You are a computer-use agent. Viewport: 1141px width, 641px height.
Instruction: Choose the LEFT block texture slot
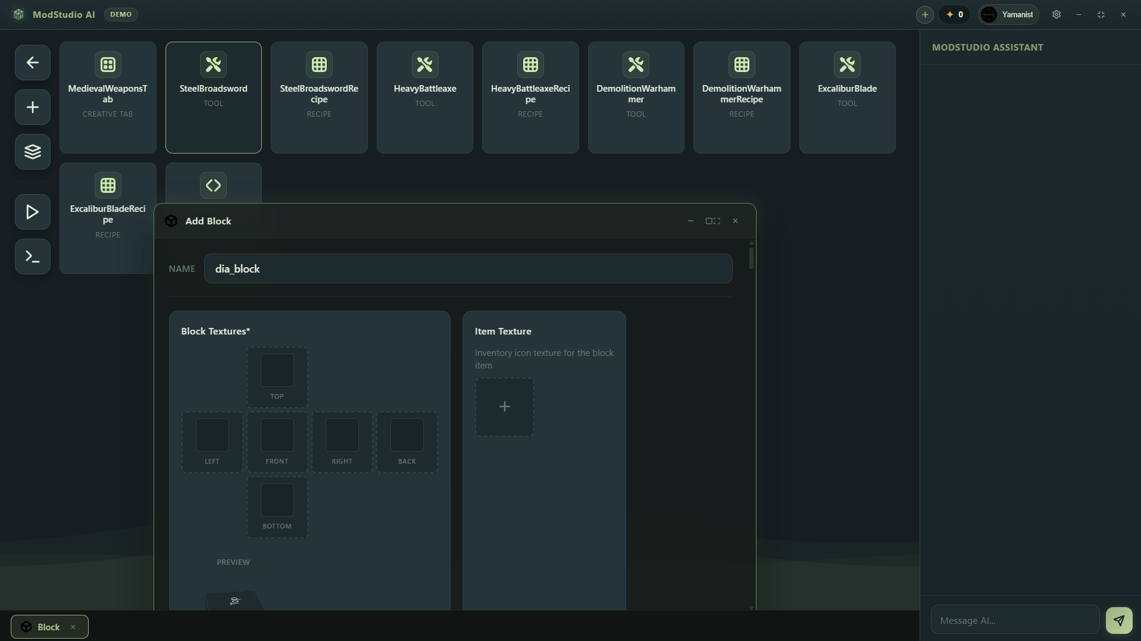212,442
